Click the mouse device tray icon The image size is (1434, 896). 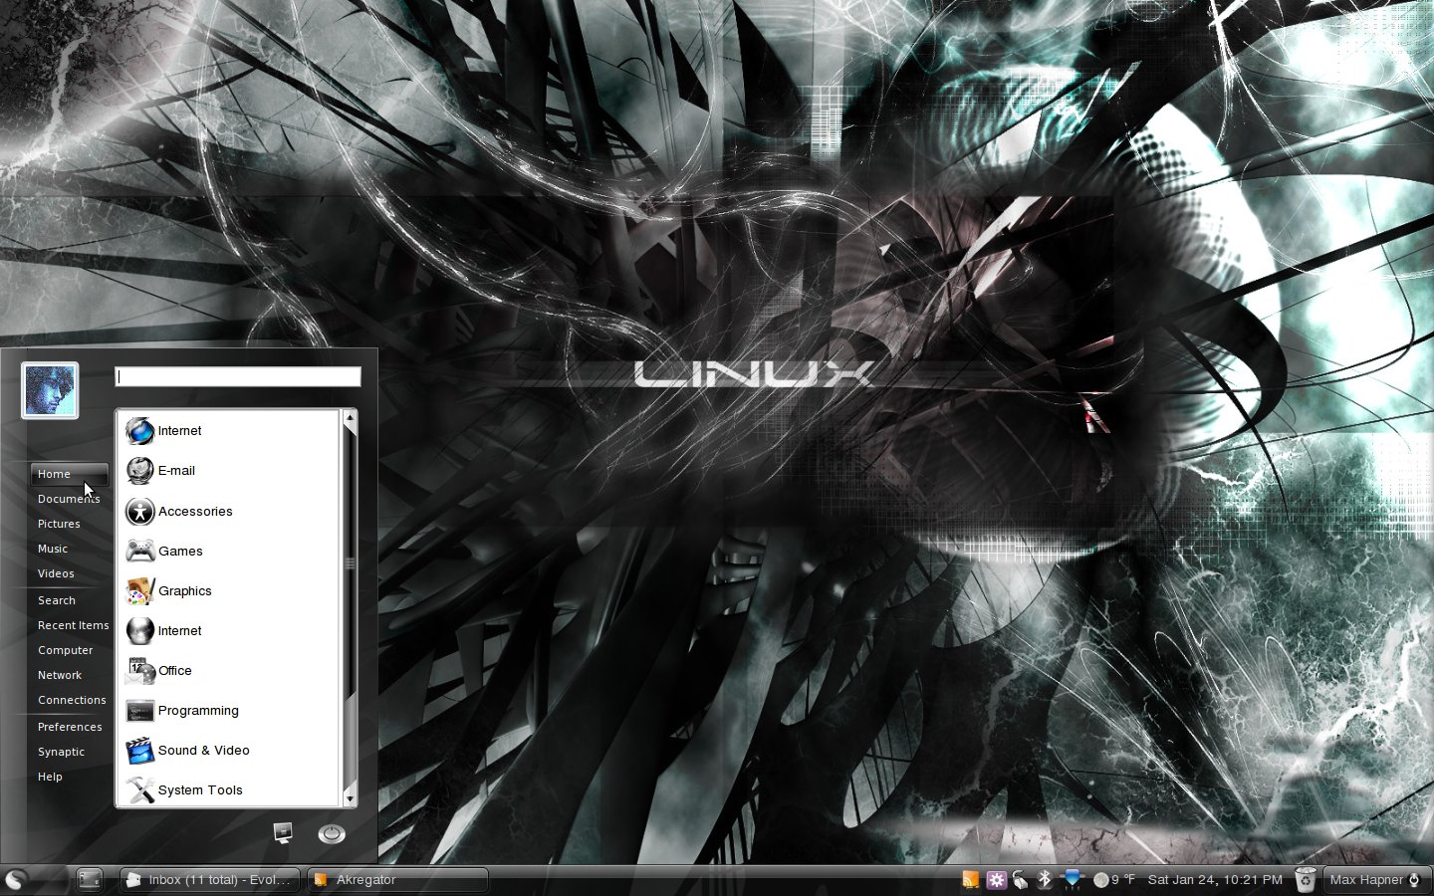click(1020, 880)
